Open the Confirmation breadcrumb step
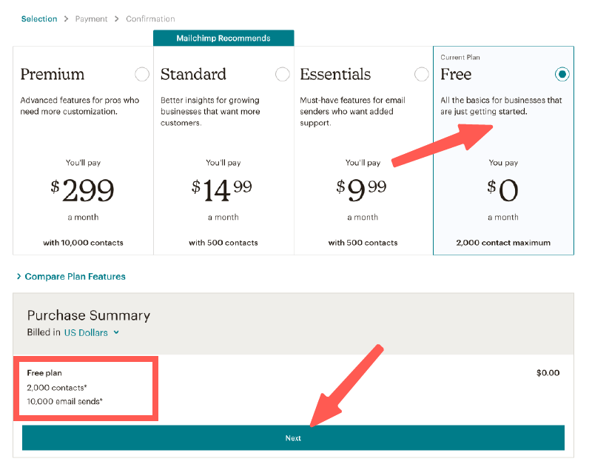 [x=150, y=19]
